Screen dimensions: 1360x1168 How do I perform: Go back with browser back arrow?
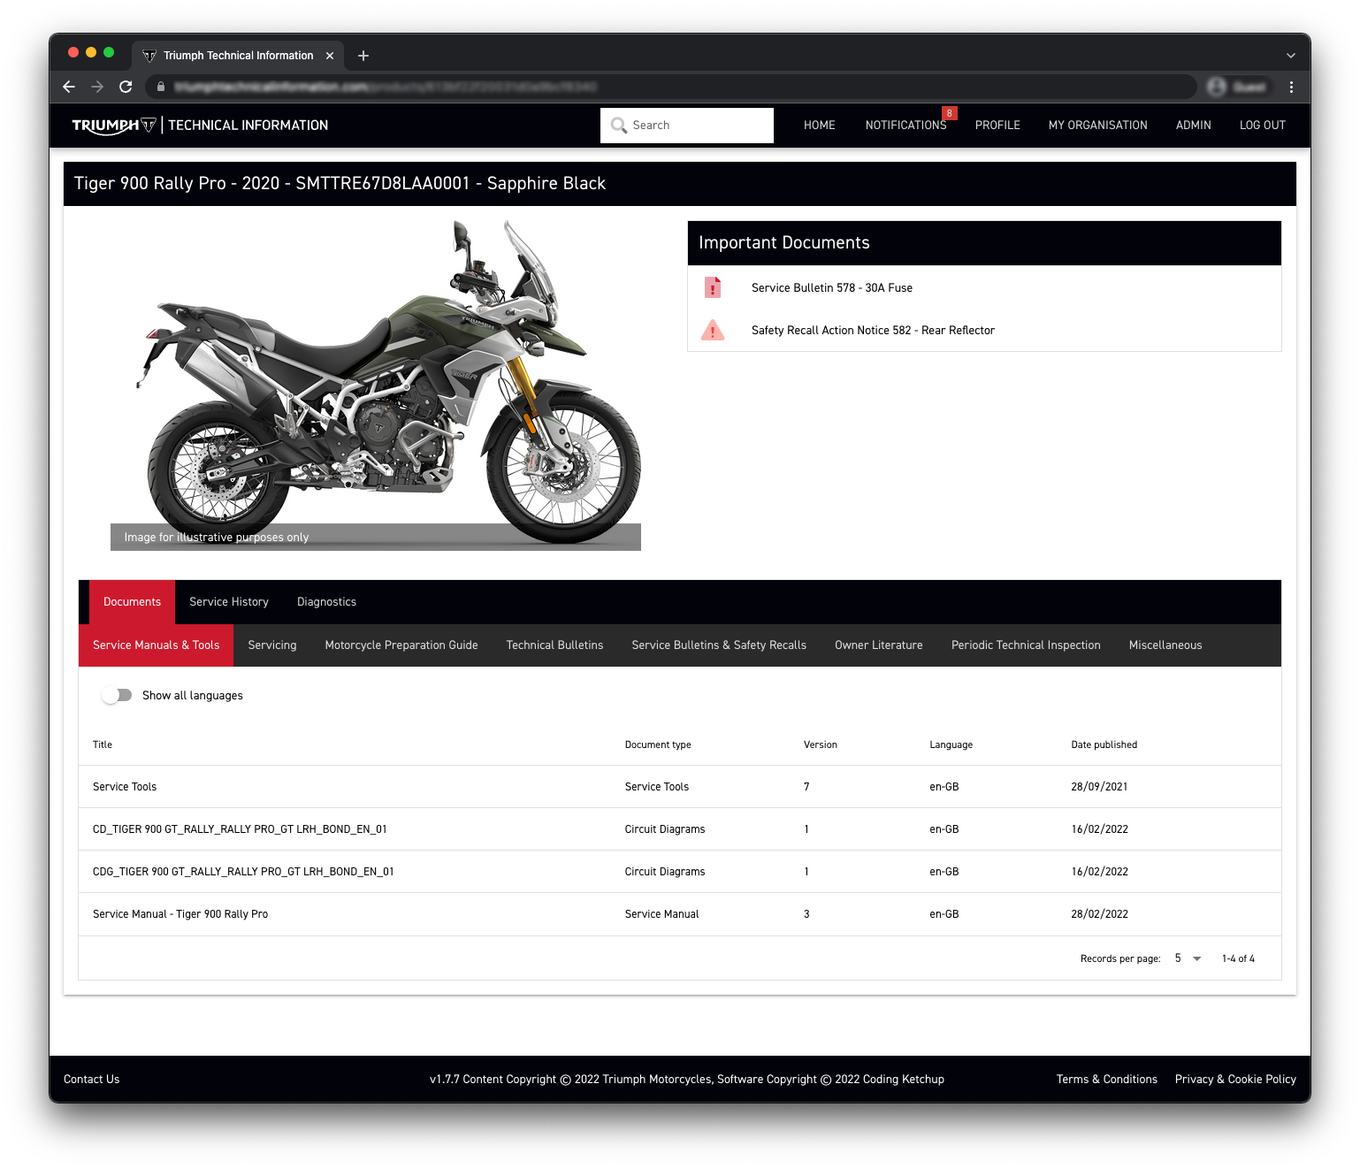click(x=69, y=87)
